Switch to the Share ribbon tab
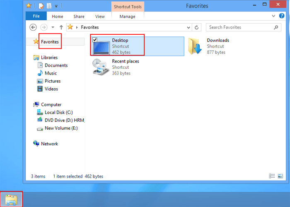This screenshot has width=290, height=207. (79, 17)
